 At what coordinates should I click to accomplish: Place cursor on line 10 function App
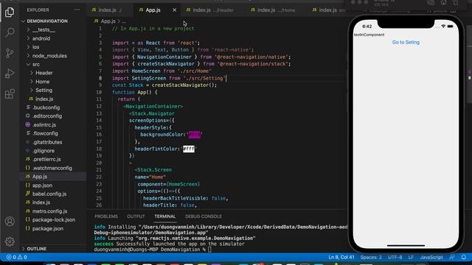(x=134, y=92)
